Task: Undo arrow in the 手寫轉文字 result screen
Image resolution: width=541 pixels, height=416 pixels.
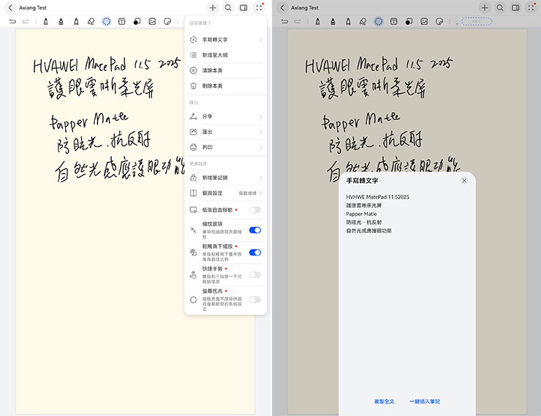Action: pos(284,21)
